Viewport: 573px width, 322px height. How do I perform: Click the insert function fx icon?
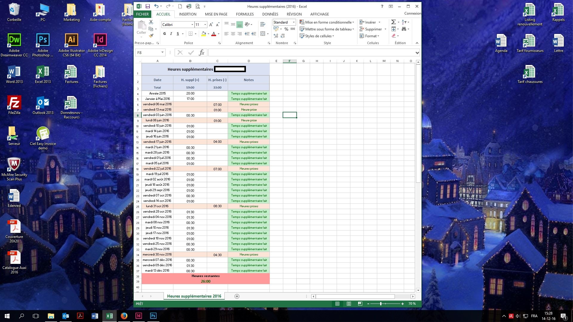click(x=202, y=53)
